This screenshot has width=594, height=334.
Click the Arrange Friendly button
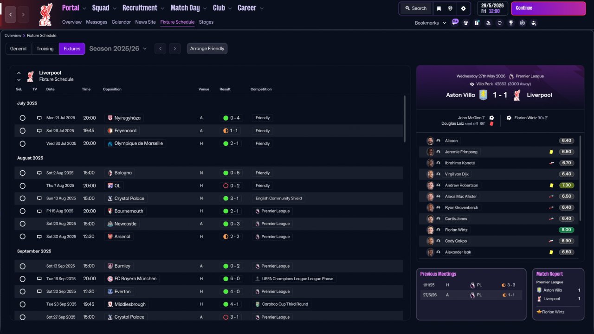pyautogui.click(x=207, y=49)
